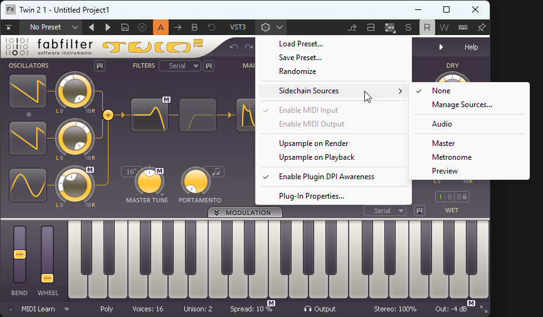Click the VST3 label

click(238, 27)
